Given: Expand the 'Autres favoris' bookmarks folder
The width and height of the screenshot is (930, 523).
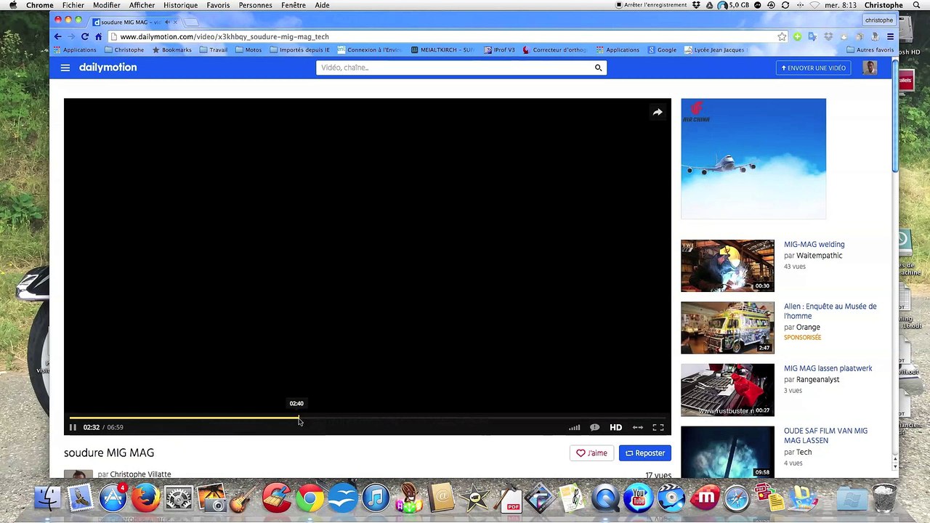Looking at the screenshot, I should coord(870,50).
